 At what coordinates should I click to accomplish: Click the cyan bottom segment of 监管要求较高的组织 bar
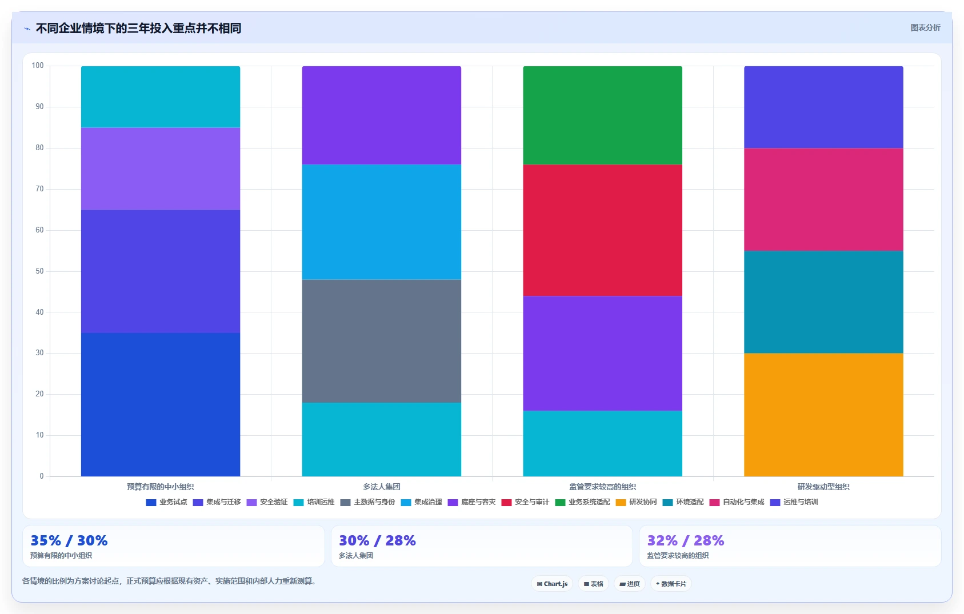[x=603, y=443]
